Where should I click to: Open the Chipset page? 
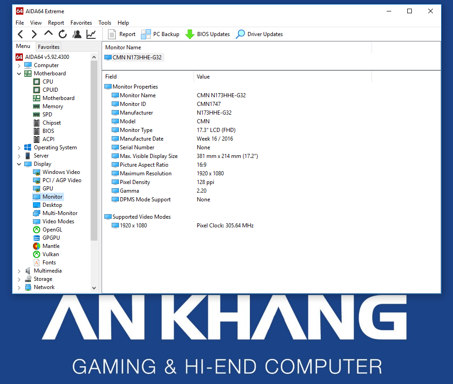point(47,123)
